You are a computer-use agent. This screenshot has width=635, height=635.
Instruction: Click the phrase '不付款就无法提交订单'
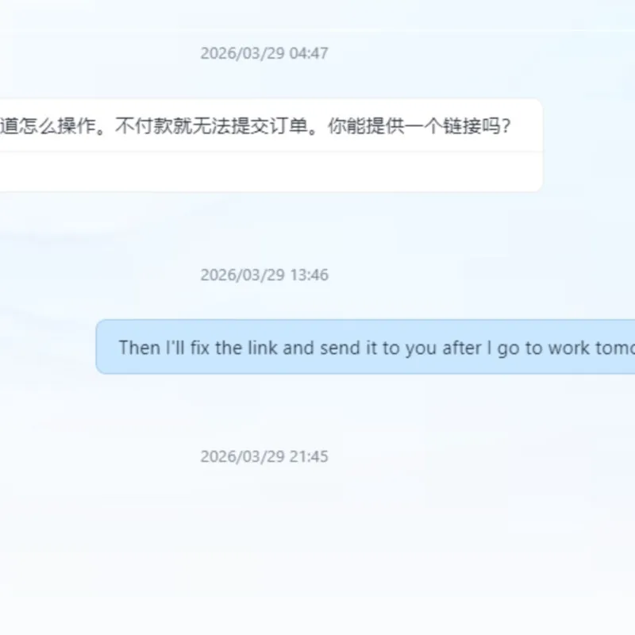click(211, 126)
